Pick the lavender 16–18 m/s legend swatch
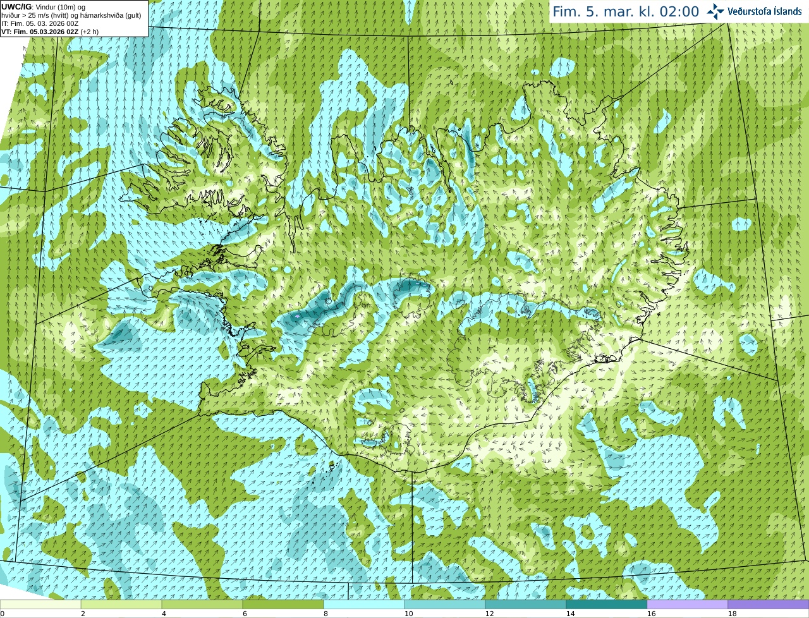809x618 pixels. click(x=688, y=604)
